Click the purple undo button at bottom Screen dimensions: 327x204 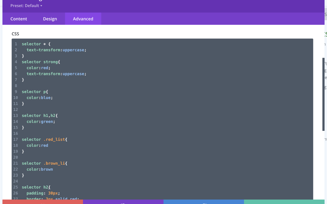click(x=123, y=202)
